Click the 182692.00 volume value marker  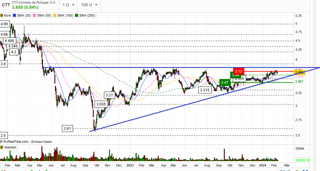[302, 160]
